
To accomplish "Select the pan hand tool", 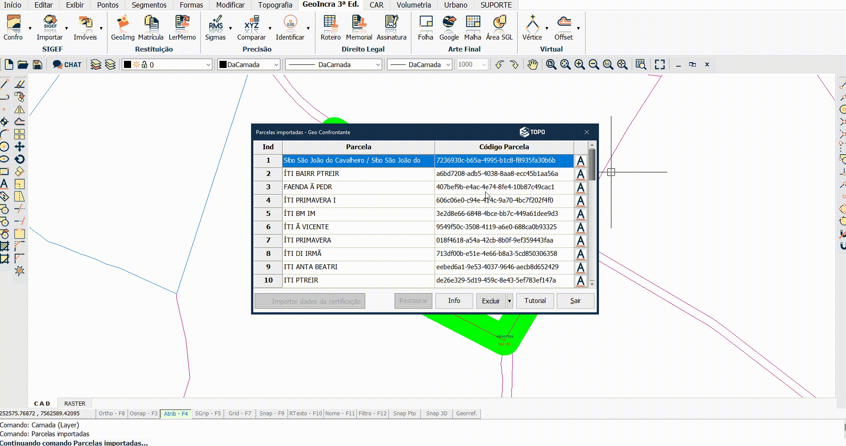I will click(532, 64).
